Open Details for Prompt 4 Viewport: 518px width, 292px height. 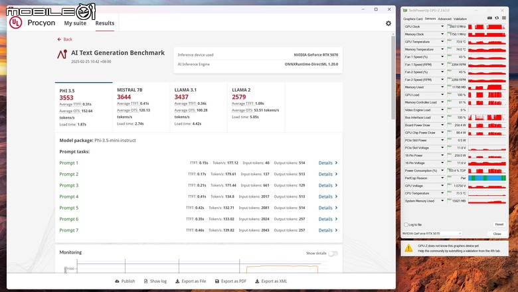(x=327, y=196)
